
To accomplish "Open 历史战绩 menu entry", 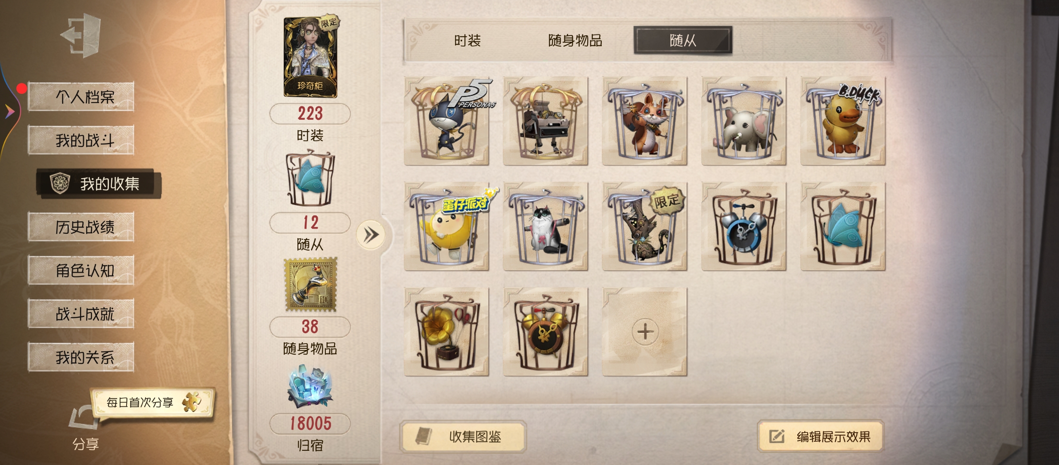I will tap(81, 226).
